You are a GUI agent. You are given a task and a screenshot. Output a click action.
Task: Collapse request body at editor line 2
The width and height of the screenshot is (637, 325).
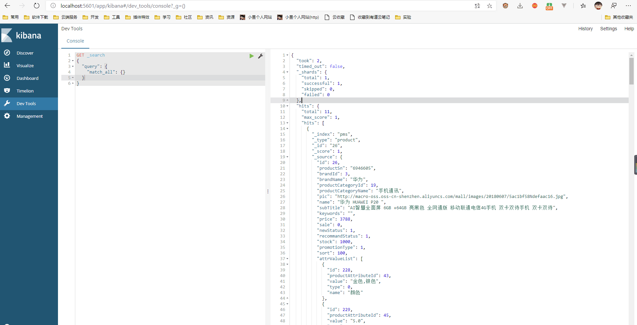tap(73, 61)
